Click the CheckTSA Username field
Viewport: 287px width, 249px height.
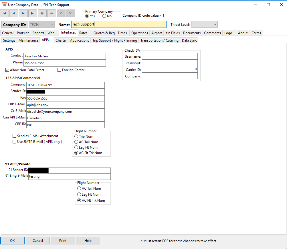(x=170, y=56)
